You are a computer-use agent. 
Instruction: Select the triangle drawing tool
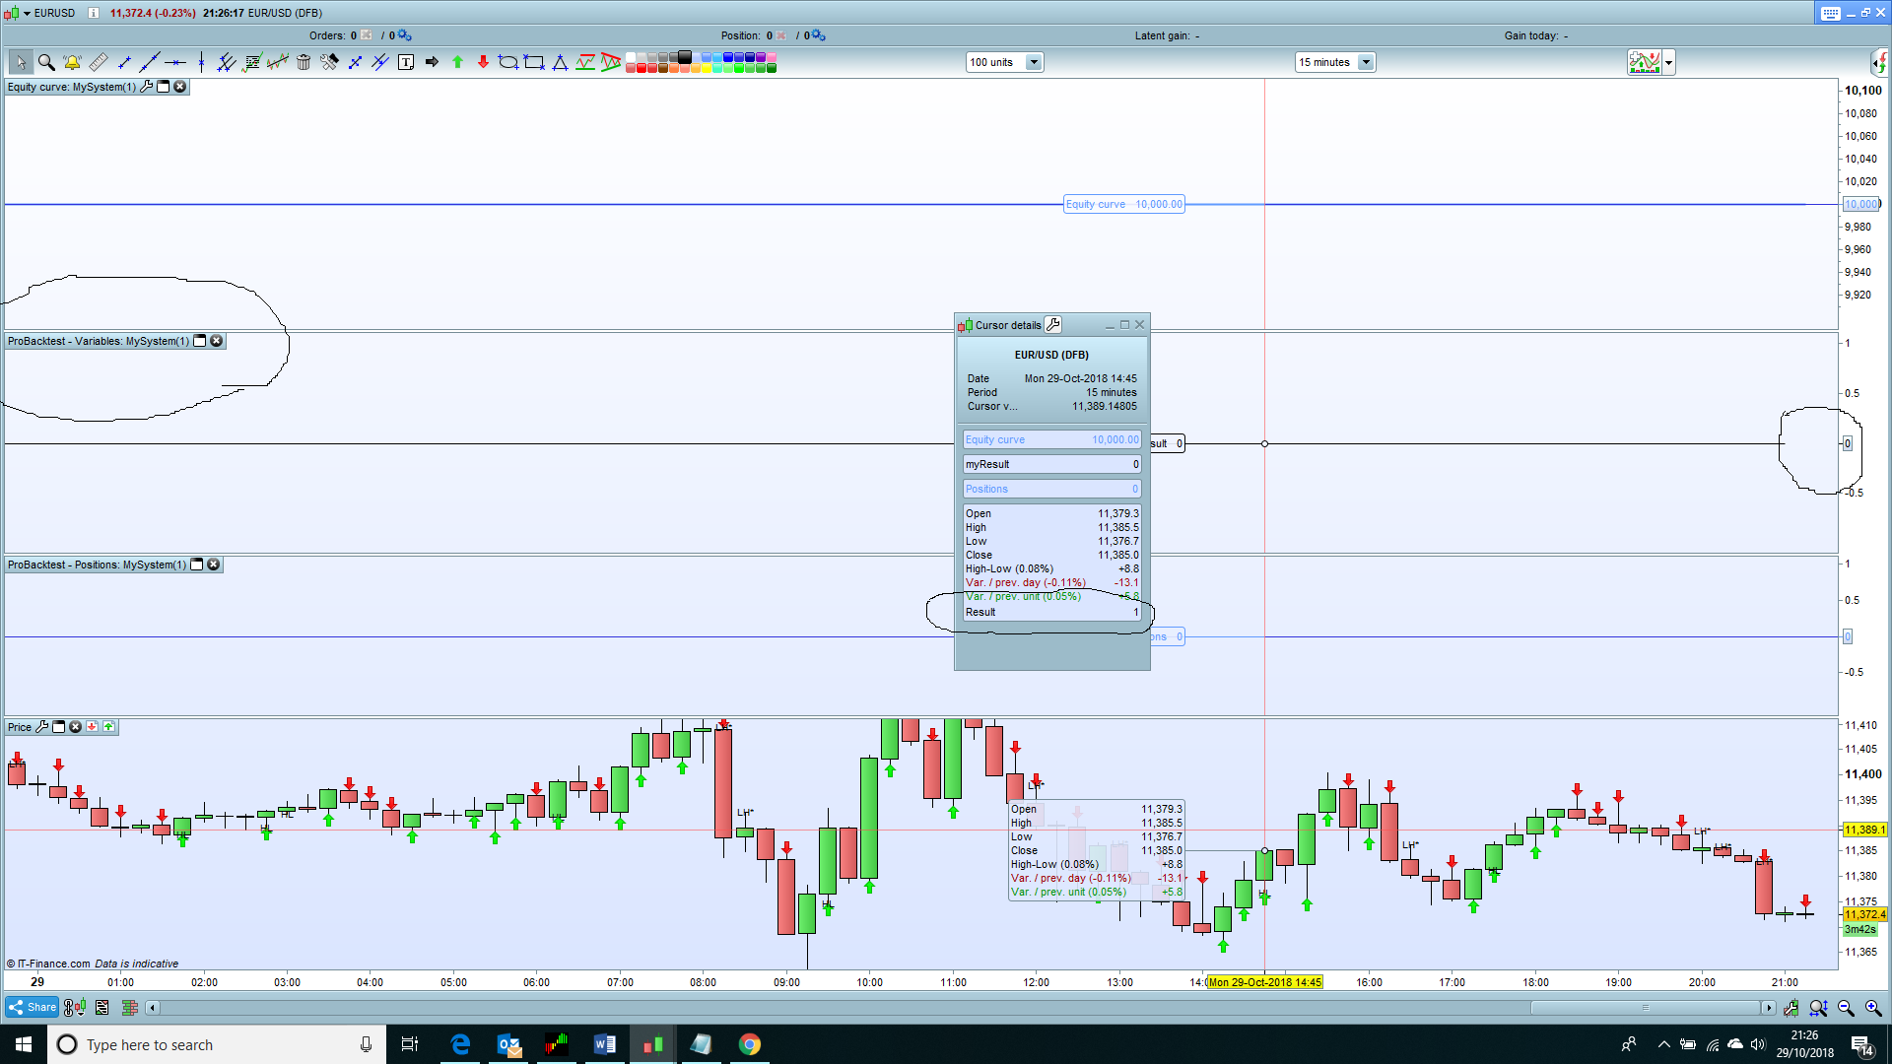560,62
